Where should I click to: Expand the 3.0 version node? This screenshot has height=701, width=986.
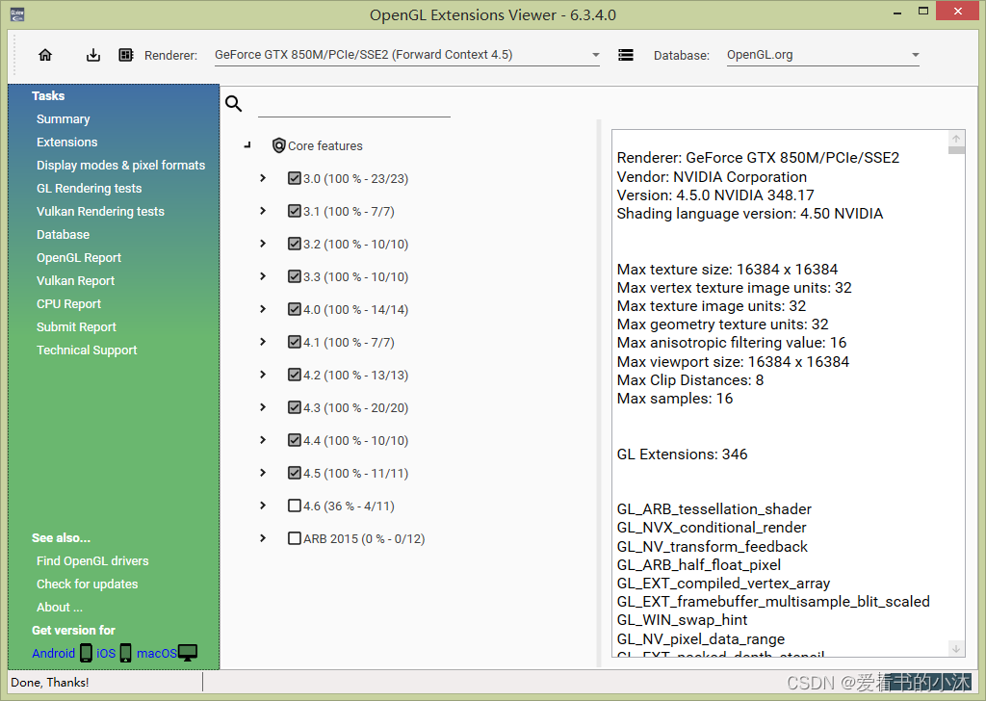coord(263,178)
